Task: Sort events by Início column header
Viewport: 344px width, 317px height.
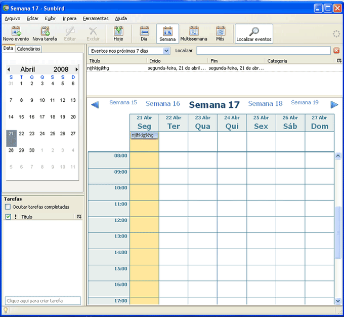Action: 177,61
